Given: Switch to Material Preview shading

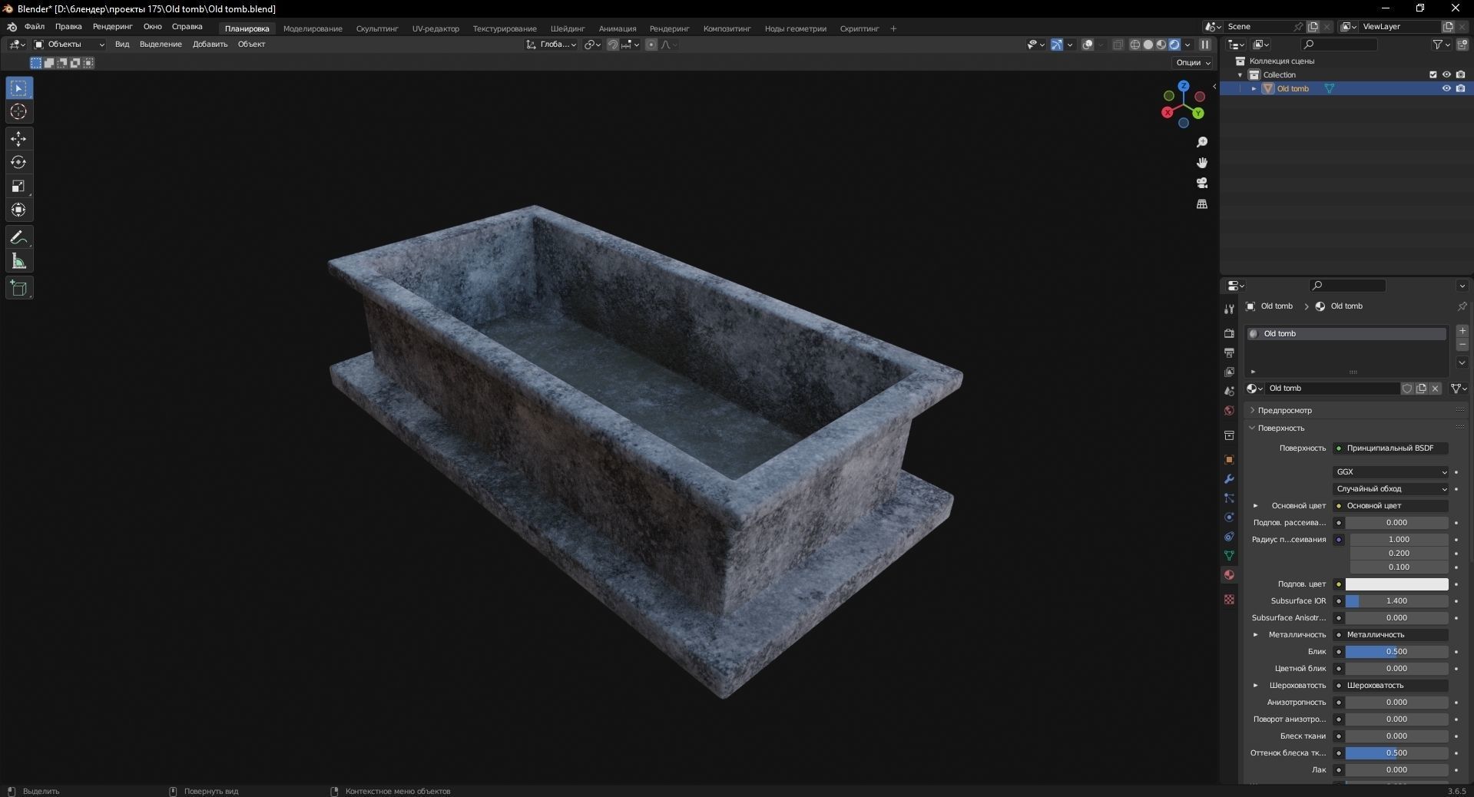Looking at the screenshot, I should tap(1161, 45).
